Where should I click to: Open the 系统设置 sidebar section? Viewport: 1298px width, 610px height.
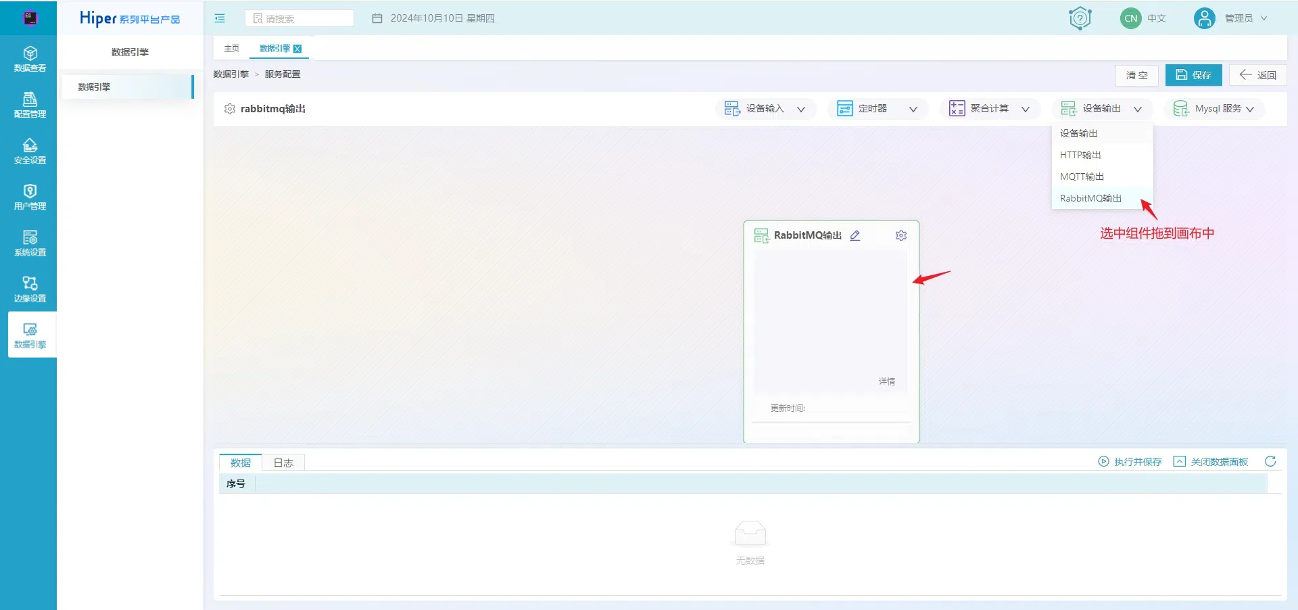tap(30, 243)
